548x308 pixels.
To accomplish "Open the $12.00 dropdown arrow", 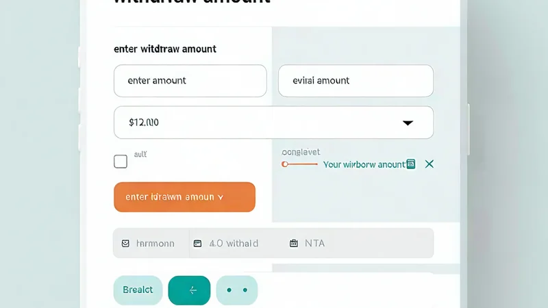I will (408, 123).
